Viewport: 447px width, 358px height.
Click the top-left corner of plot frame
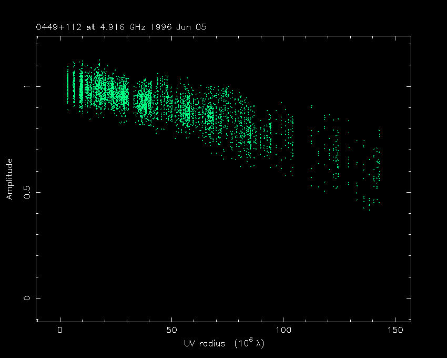tap(36, 36)
